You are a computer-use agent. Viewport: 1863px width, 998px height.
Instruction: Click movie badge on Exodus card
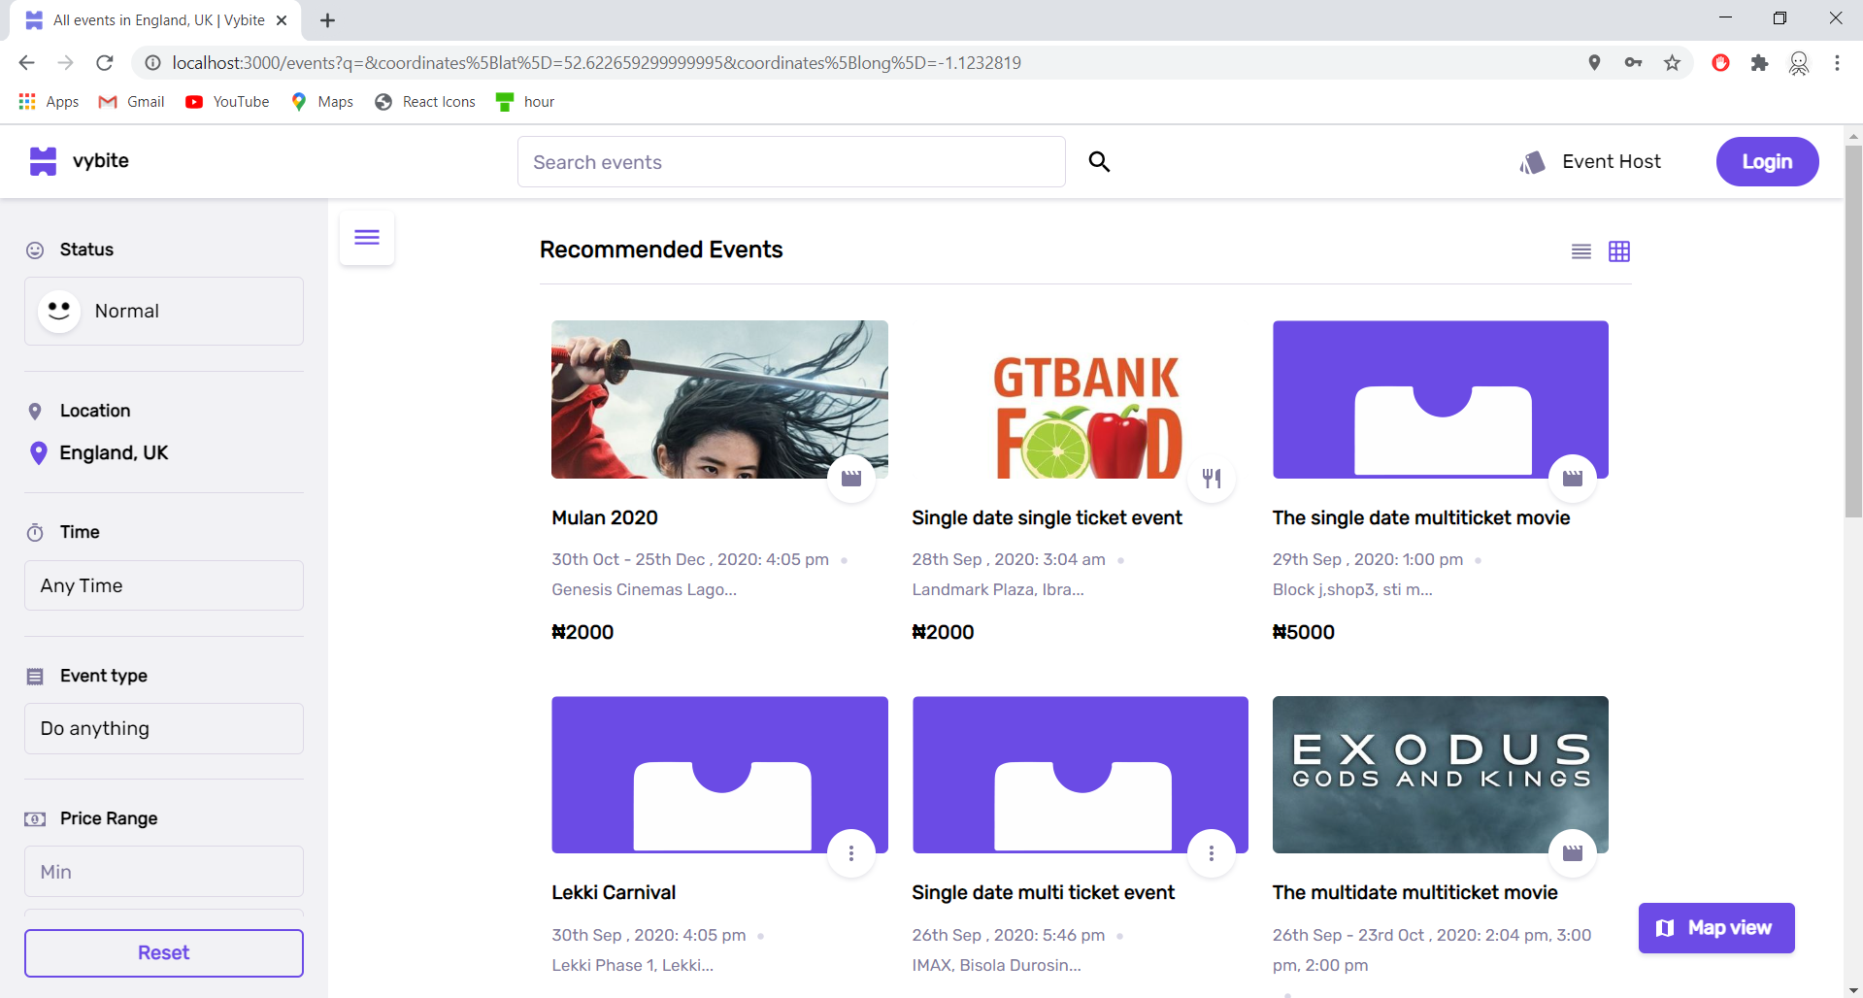click(x=1573, y=853)
